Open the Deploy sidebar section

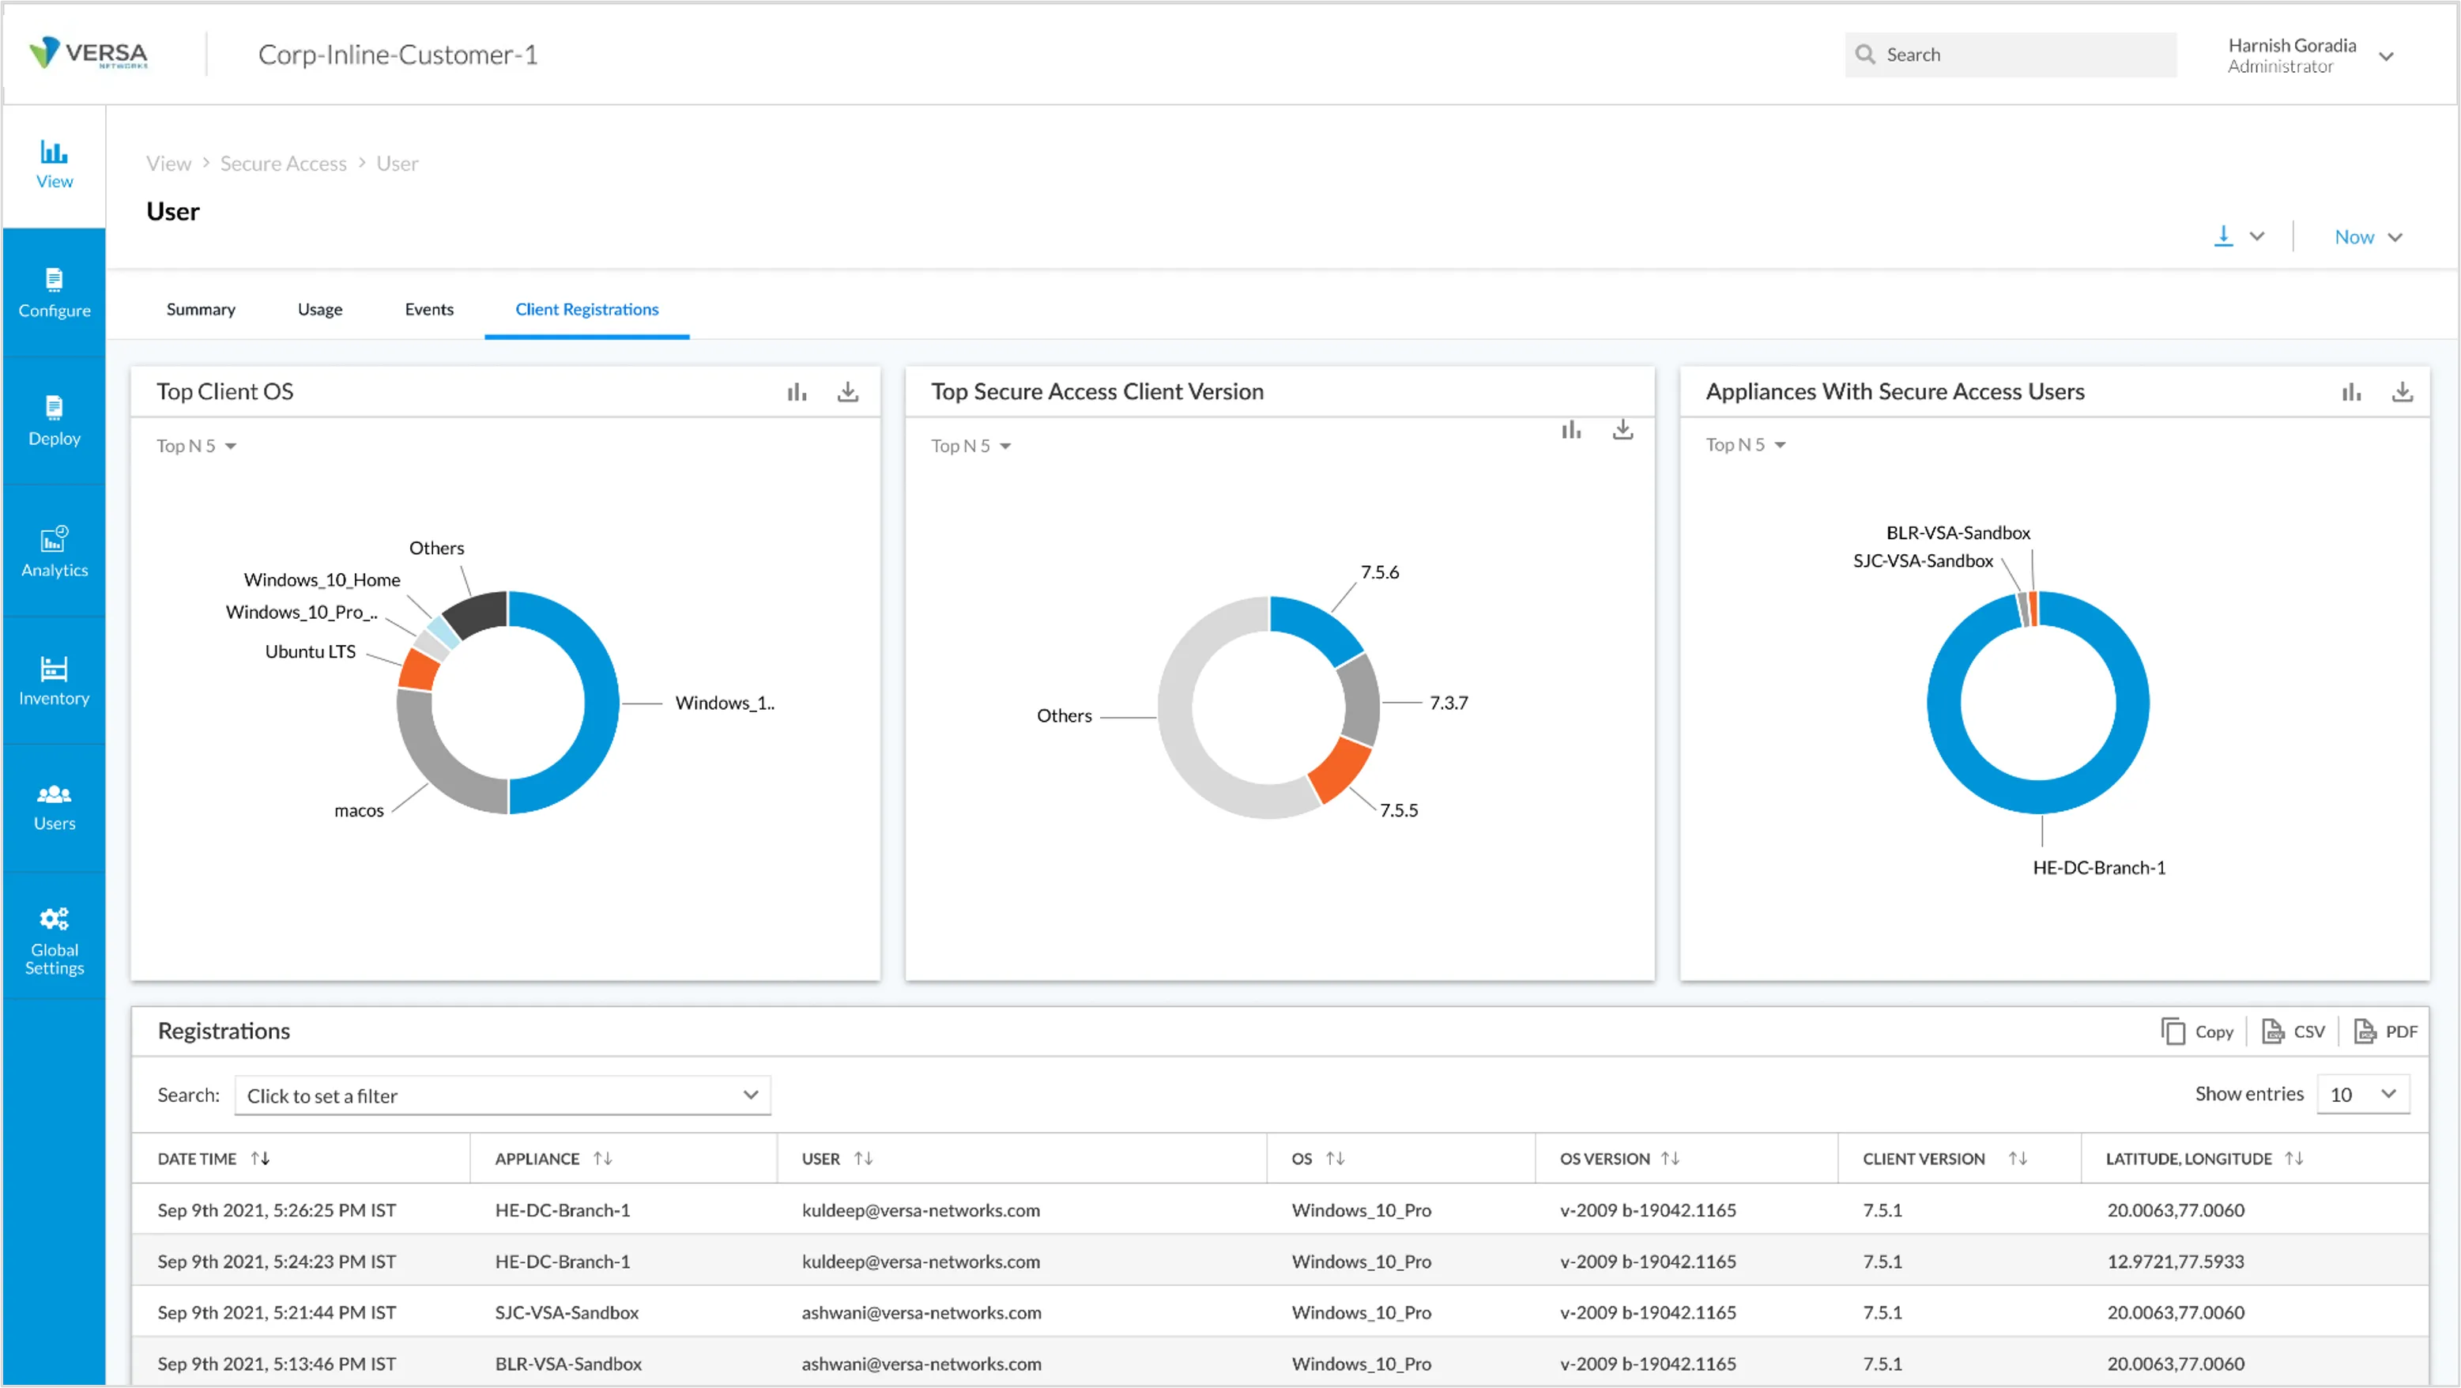(54, 421)
